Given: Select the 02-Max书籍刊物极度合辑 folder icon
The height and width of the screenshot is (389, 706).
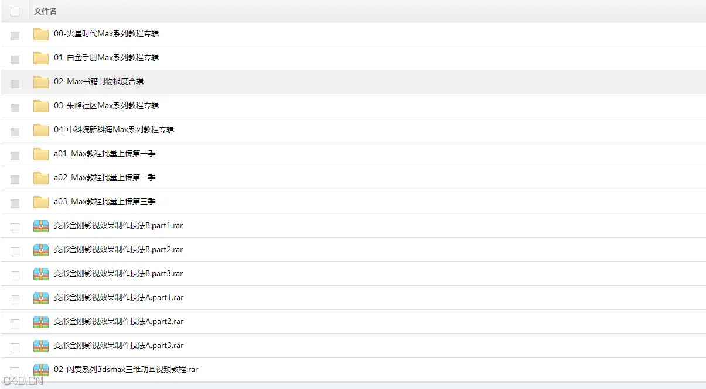Looking at the screenshot, I should 41,82.
